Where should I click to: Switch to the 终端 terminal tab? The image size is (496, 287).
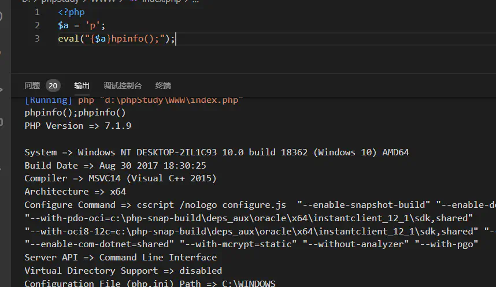pyautogui.click(x=163, y=85)
